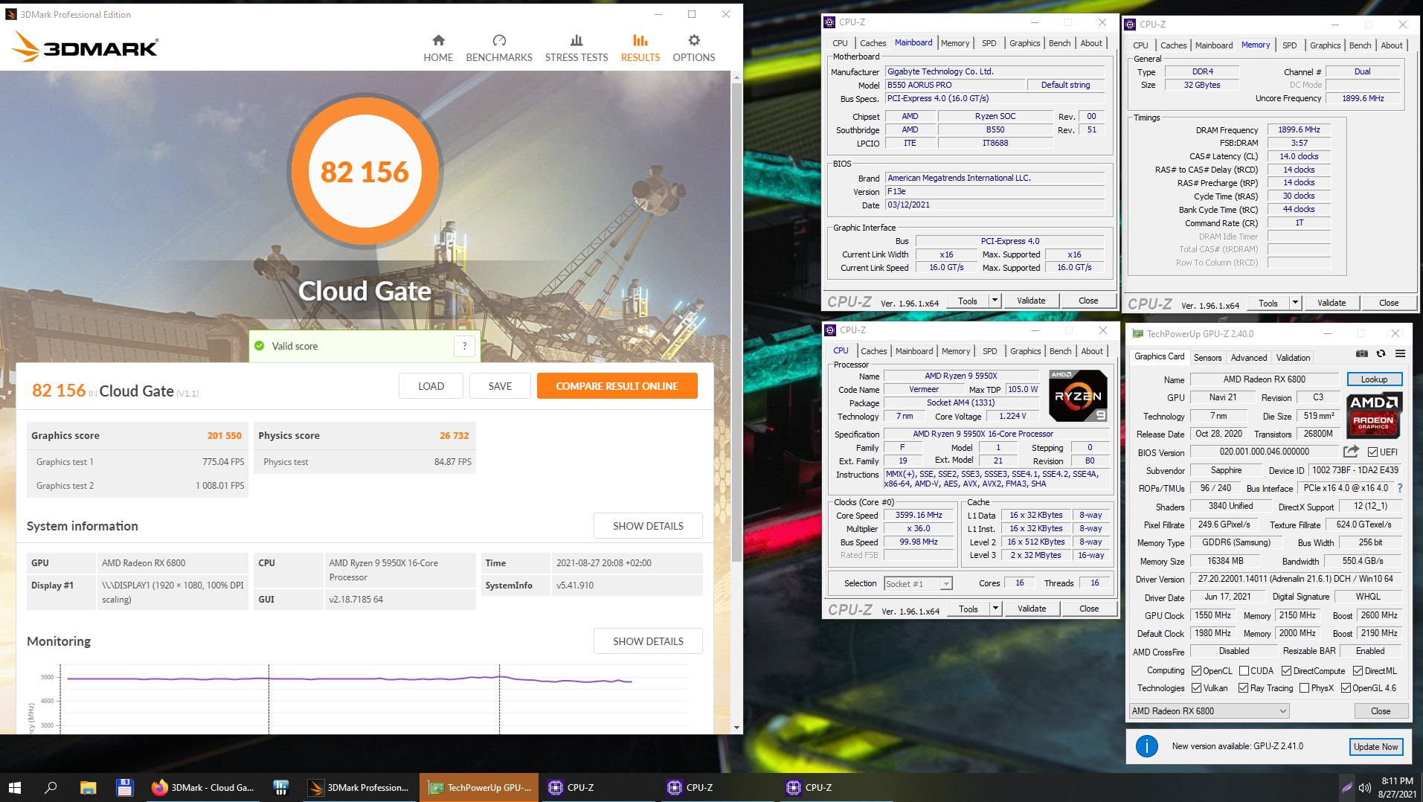1423x802 pixels.
Task: Click Validate in Mainboard CPU-Z window
Action: click(1031, 301)
